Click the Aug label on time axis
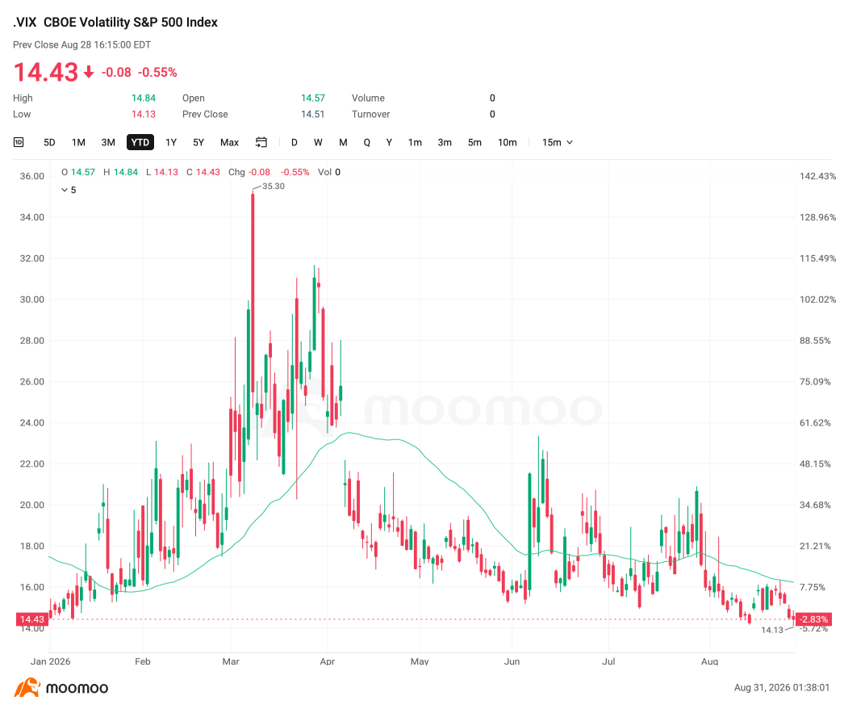The width and height of the screenshot is (844, 709). (x=709, y=661)
